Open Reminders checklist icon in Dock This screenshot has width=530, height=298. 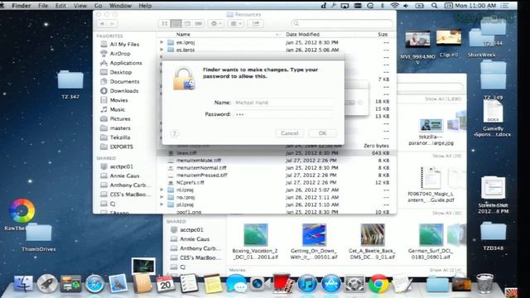click(189, 283)
